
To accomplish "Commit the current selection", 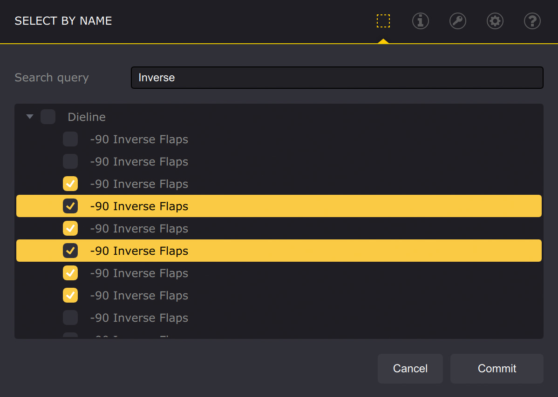I will pyautogui.click(x=497, y=368).
